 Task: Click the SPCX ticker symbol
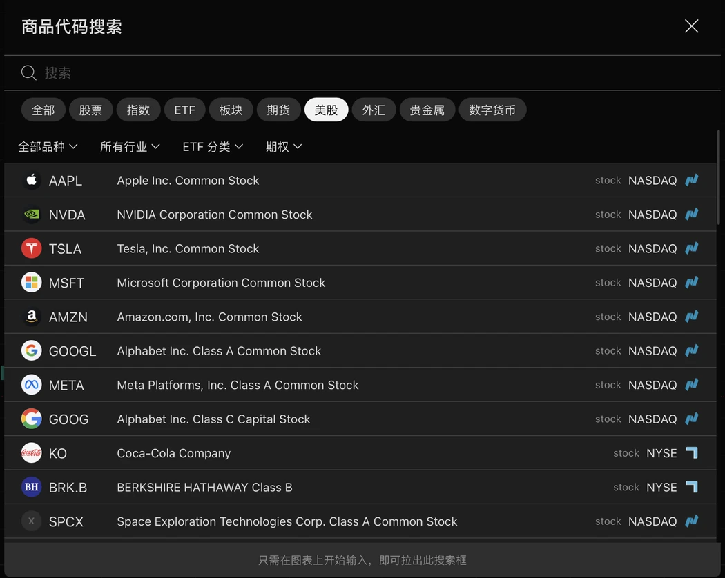tap(66, 521)
